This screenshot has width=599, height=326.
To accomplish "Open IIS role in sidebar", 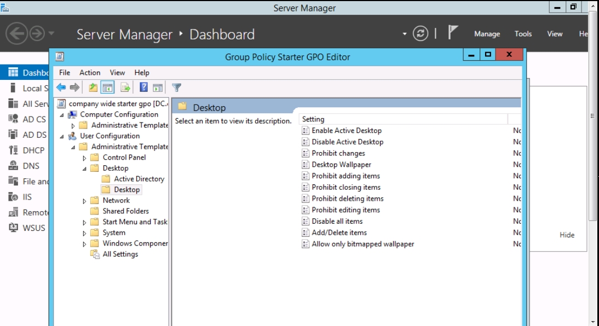I will tap(25, 197).
